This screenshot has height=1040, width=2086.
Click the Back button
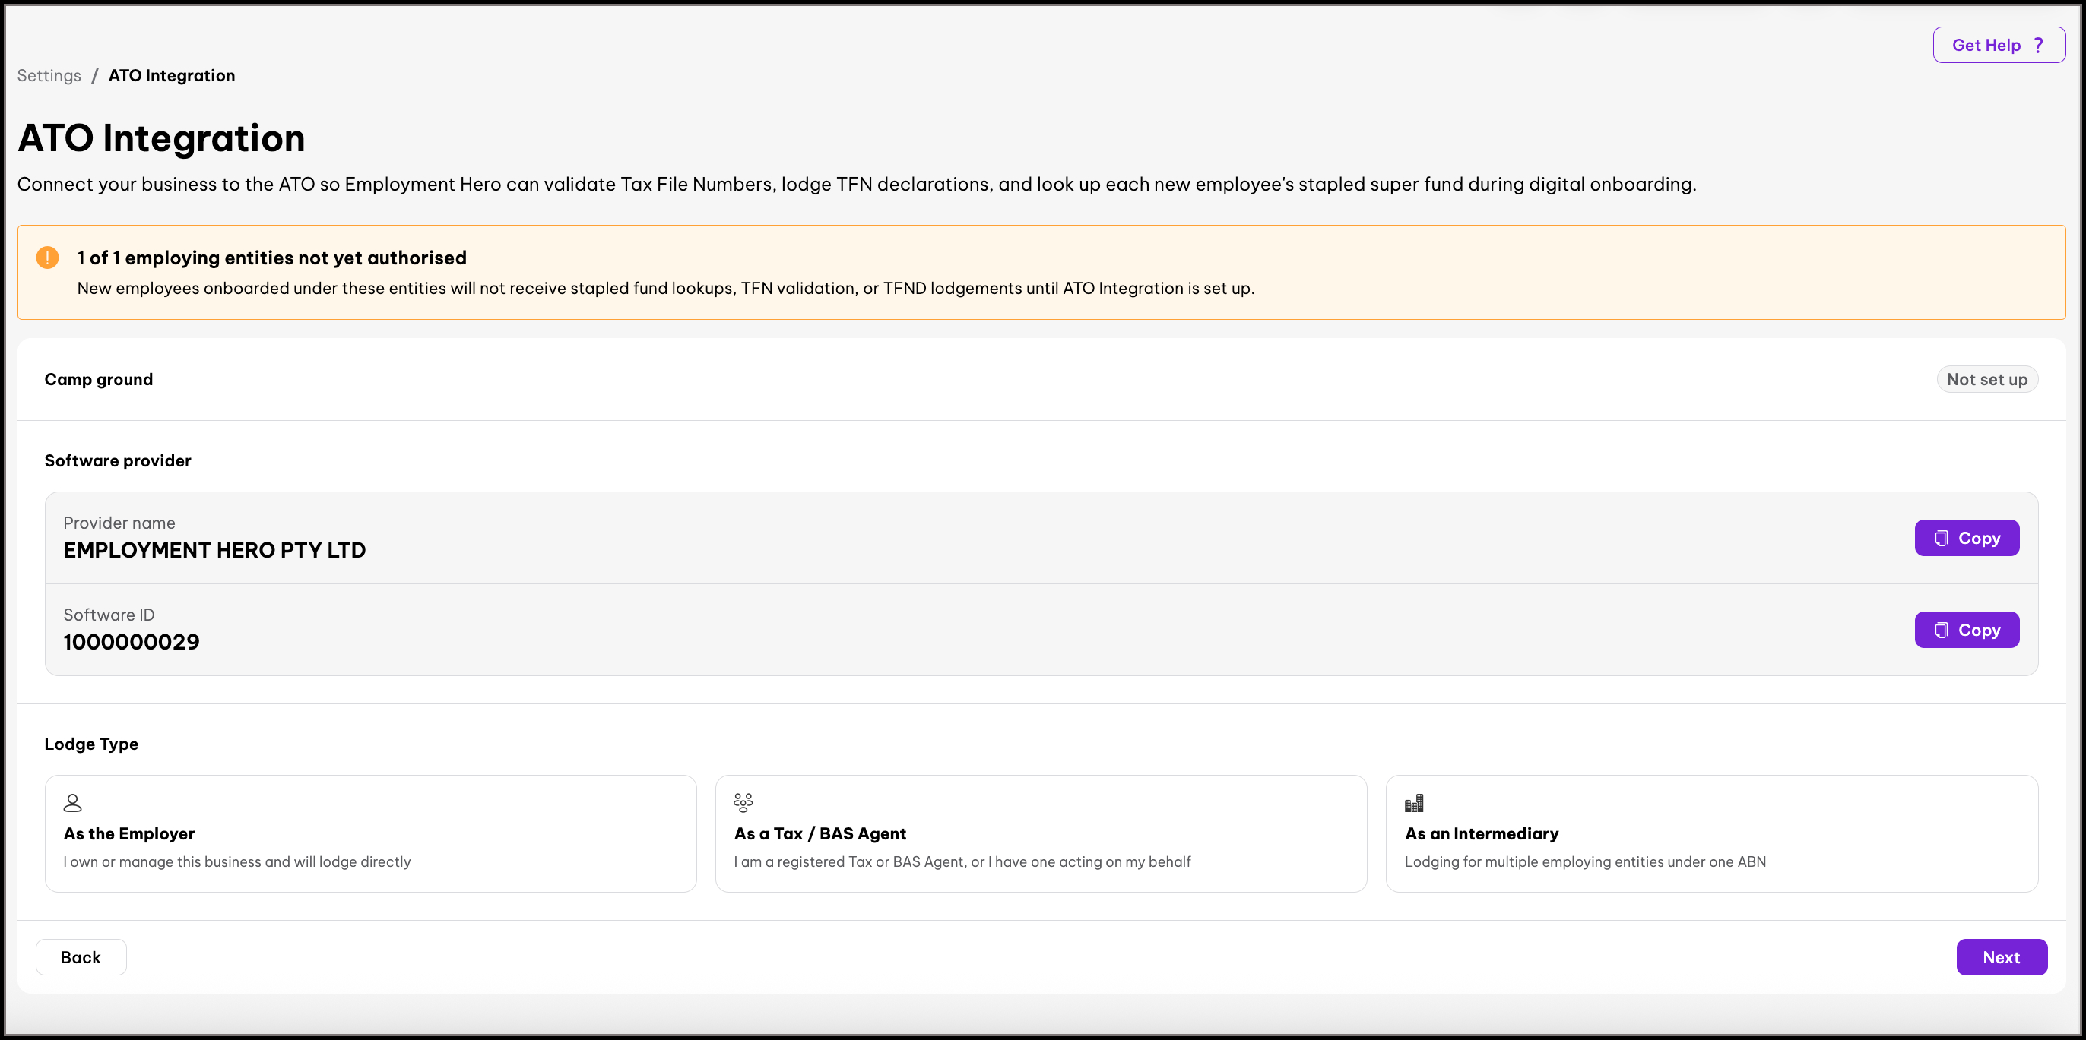coord(81,956)
